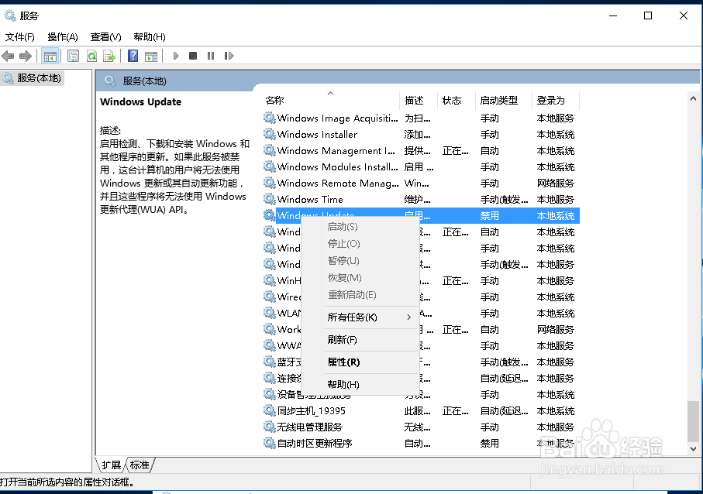703x494 pixels.
Task: Click the Start Service play icon
Action: pyautogui.click(x=176, y=56)
